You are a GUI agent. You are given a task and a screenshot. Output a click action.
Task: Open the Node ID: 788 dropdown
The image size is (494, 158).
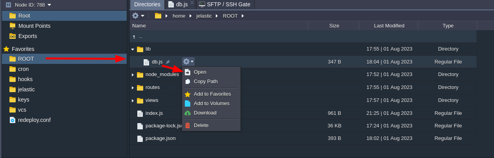point(49,5)
